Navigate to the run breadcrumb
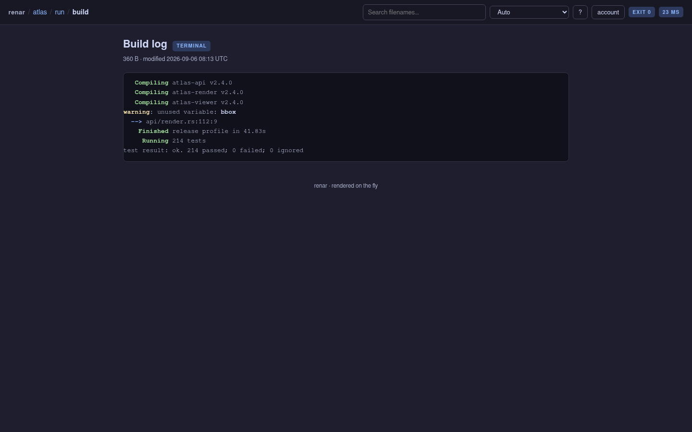Image resolution: width=692 pixels, height=432 pixels. [x=60, y=12]
